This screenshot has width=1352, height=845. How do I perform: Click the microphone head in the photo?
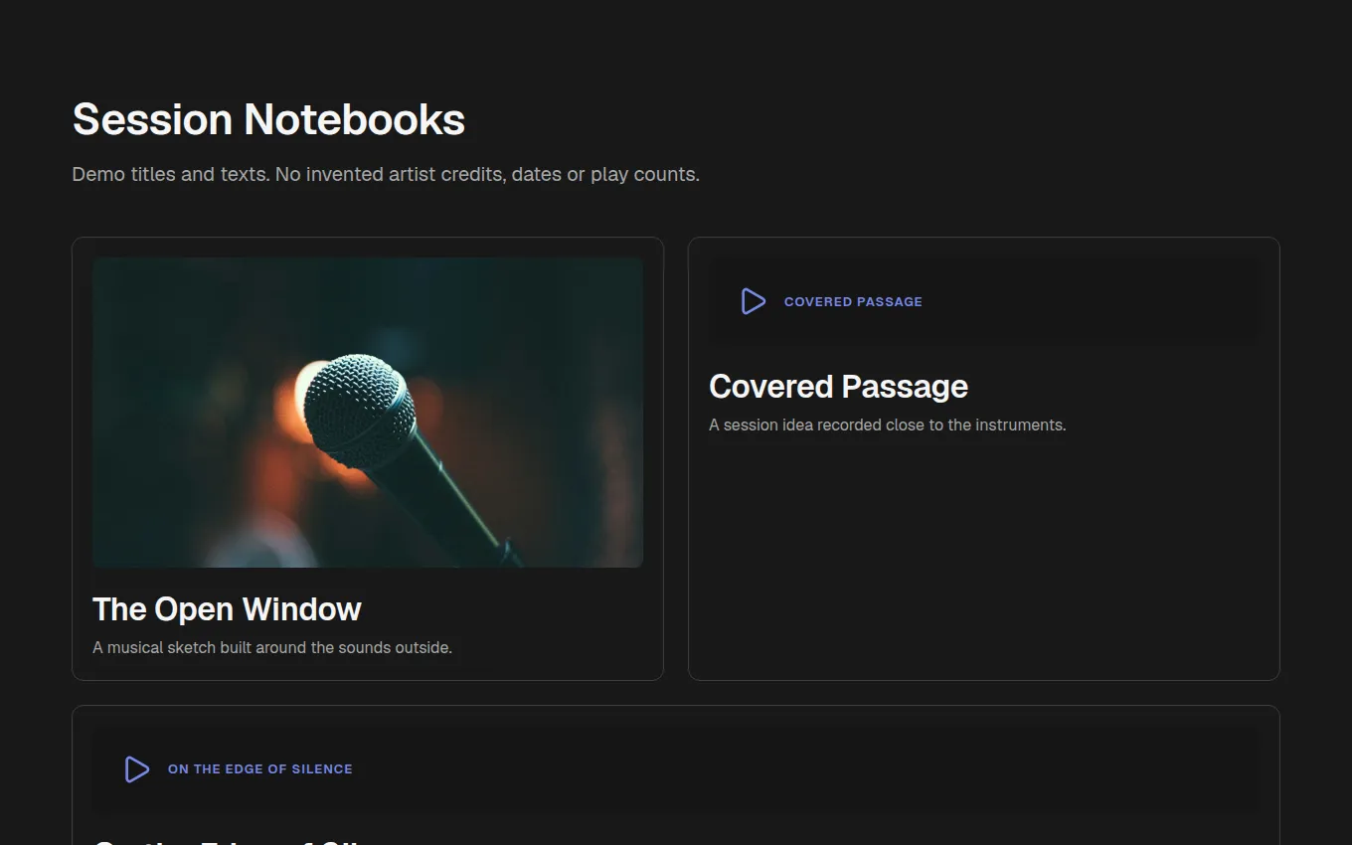click(x=358, y=410)
